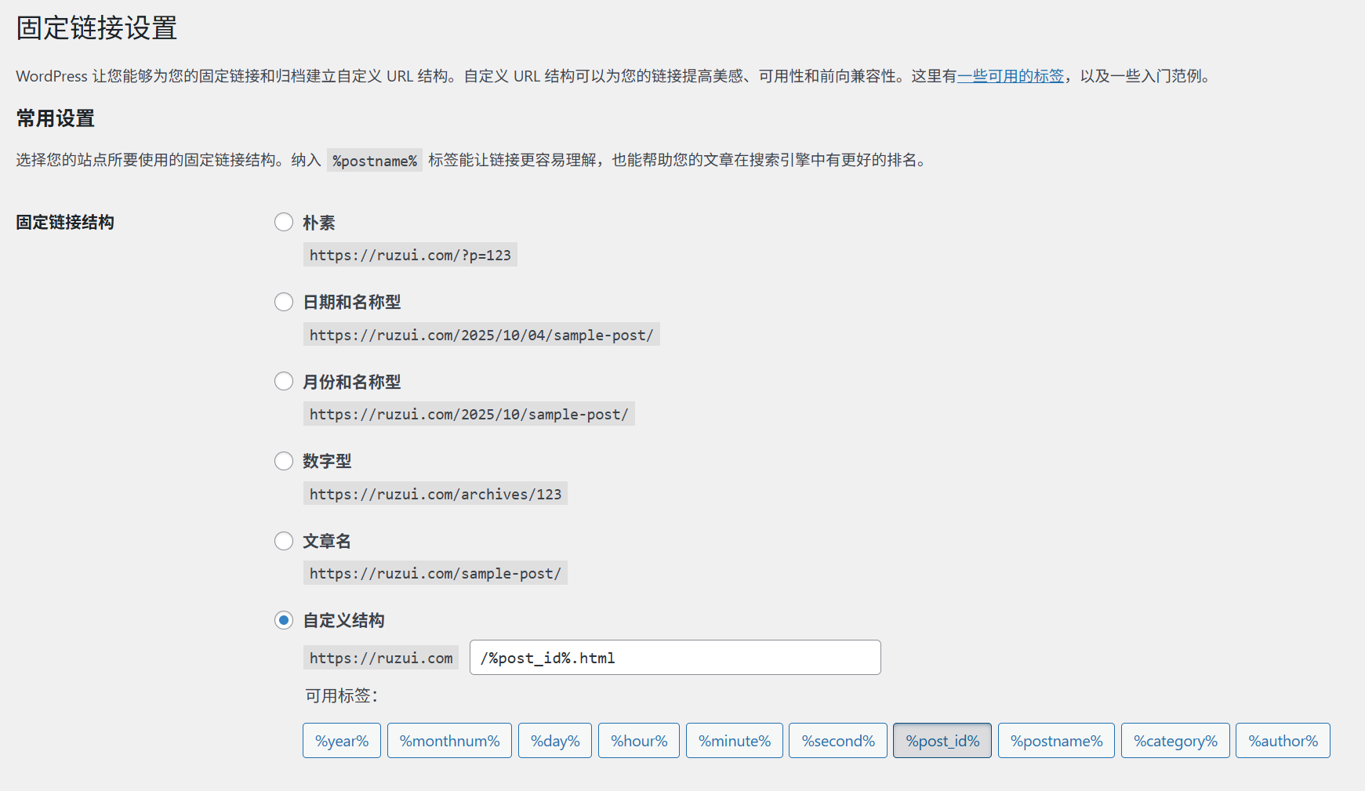Toggle the active %post_id% tag
The height and width of the screenshot is (791, 1365).
[942, 741]
